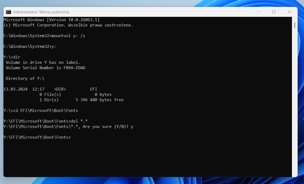Click the '0 File(s)' summary line
304x184 pixels.
tap(75, 95)
